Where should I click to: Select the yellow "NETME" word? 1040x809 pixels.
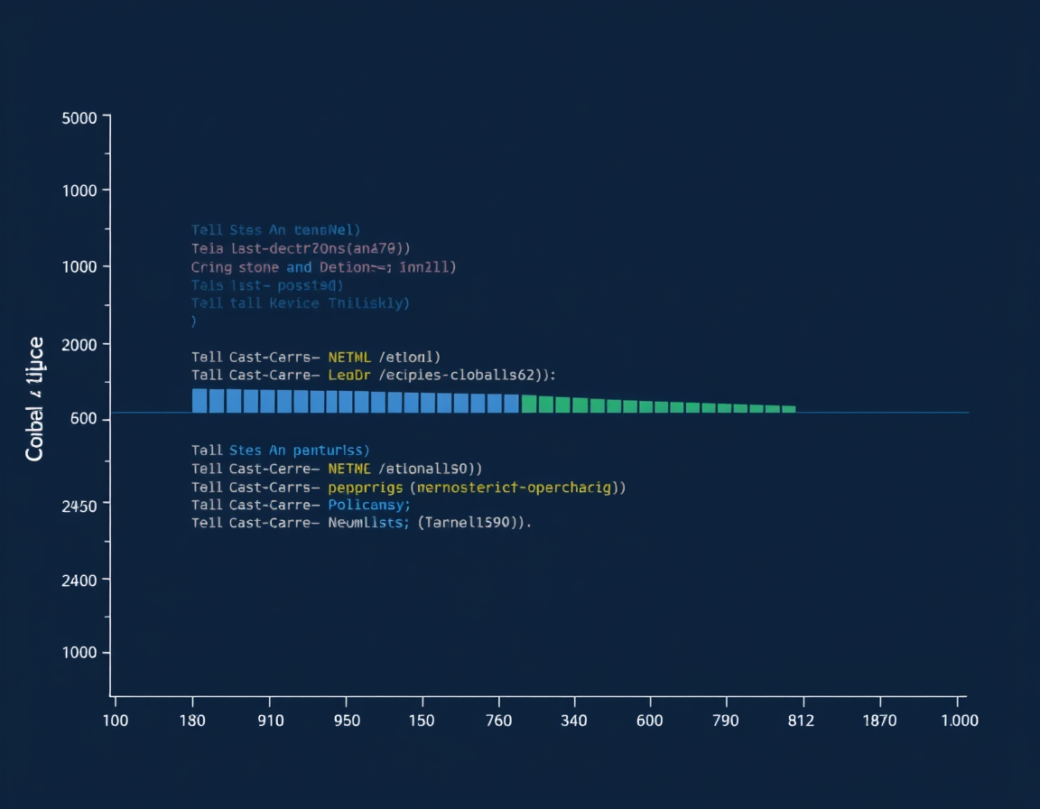[349, 469]
